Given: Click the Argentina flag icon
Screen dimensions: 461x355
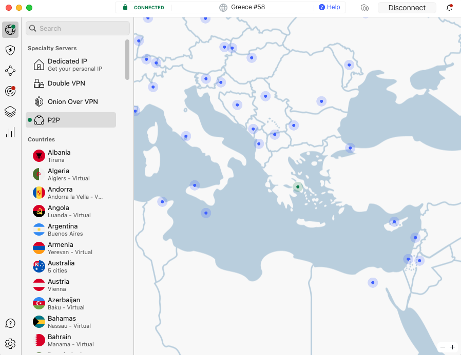Looking at the screenshot, I should pos(39,229).
